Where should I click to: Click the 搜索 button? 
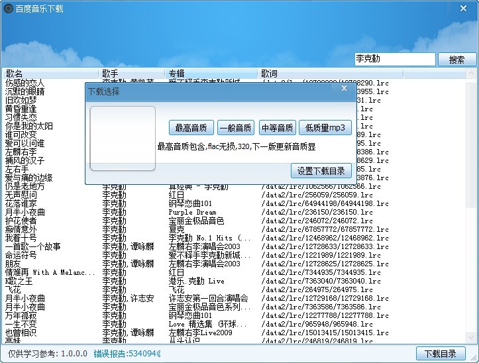coord(457,59)
